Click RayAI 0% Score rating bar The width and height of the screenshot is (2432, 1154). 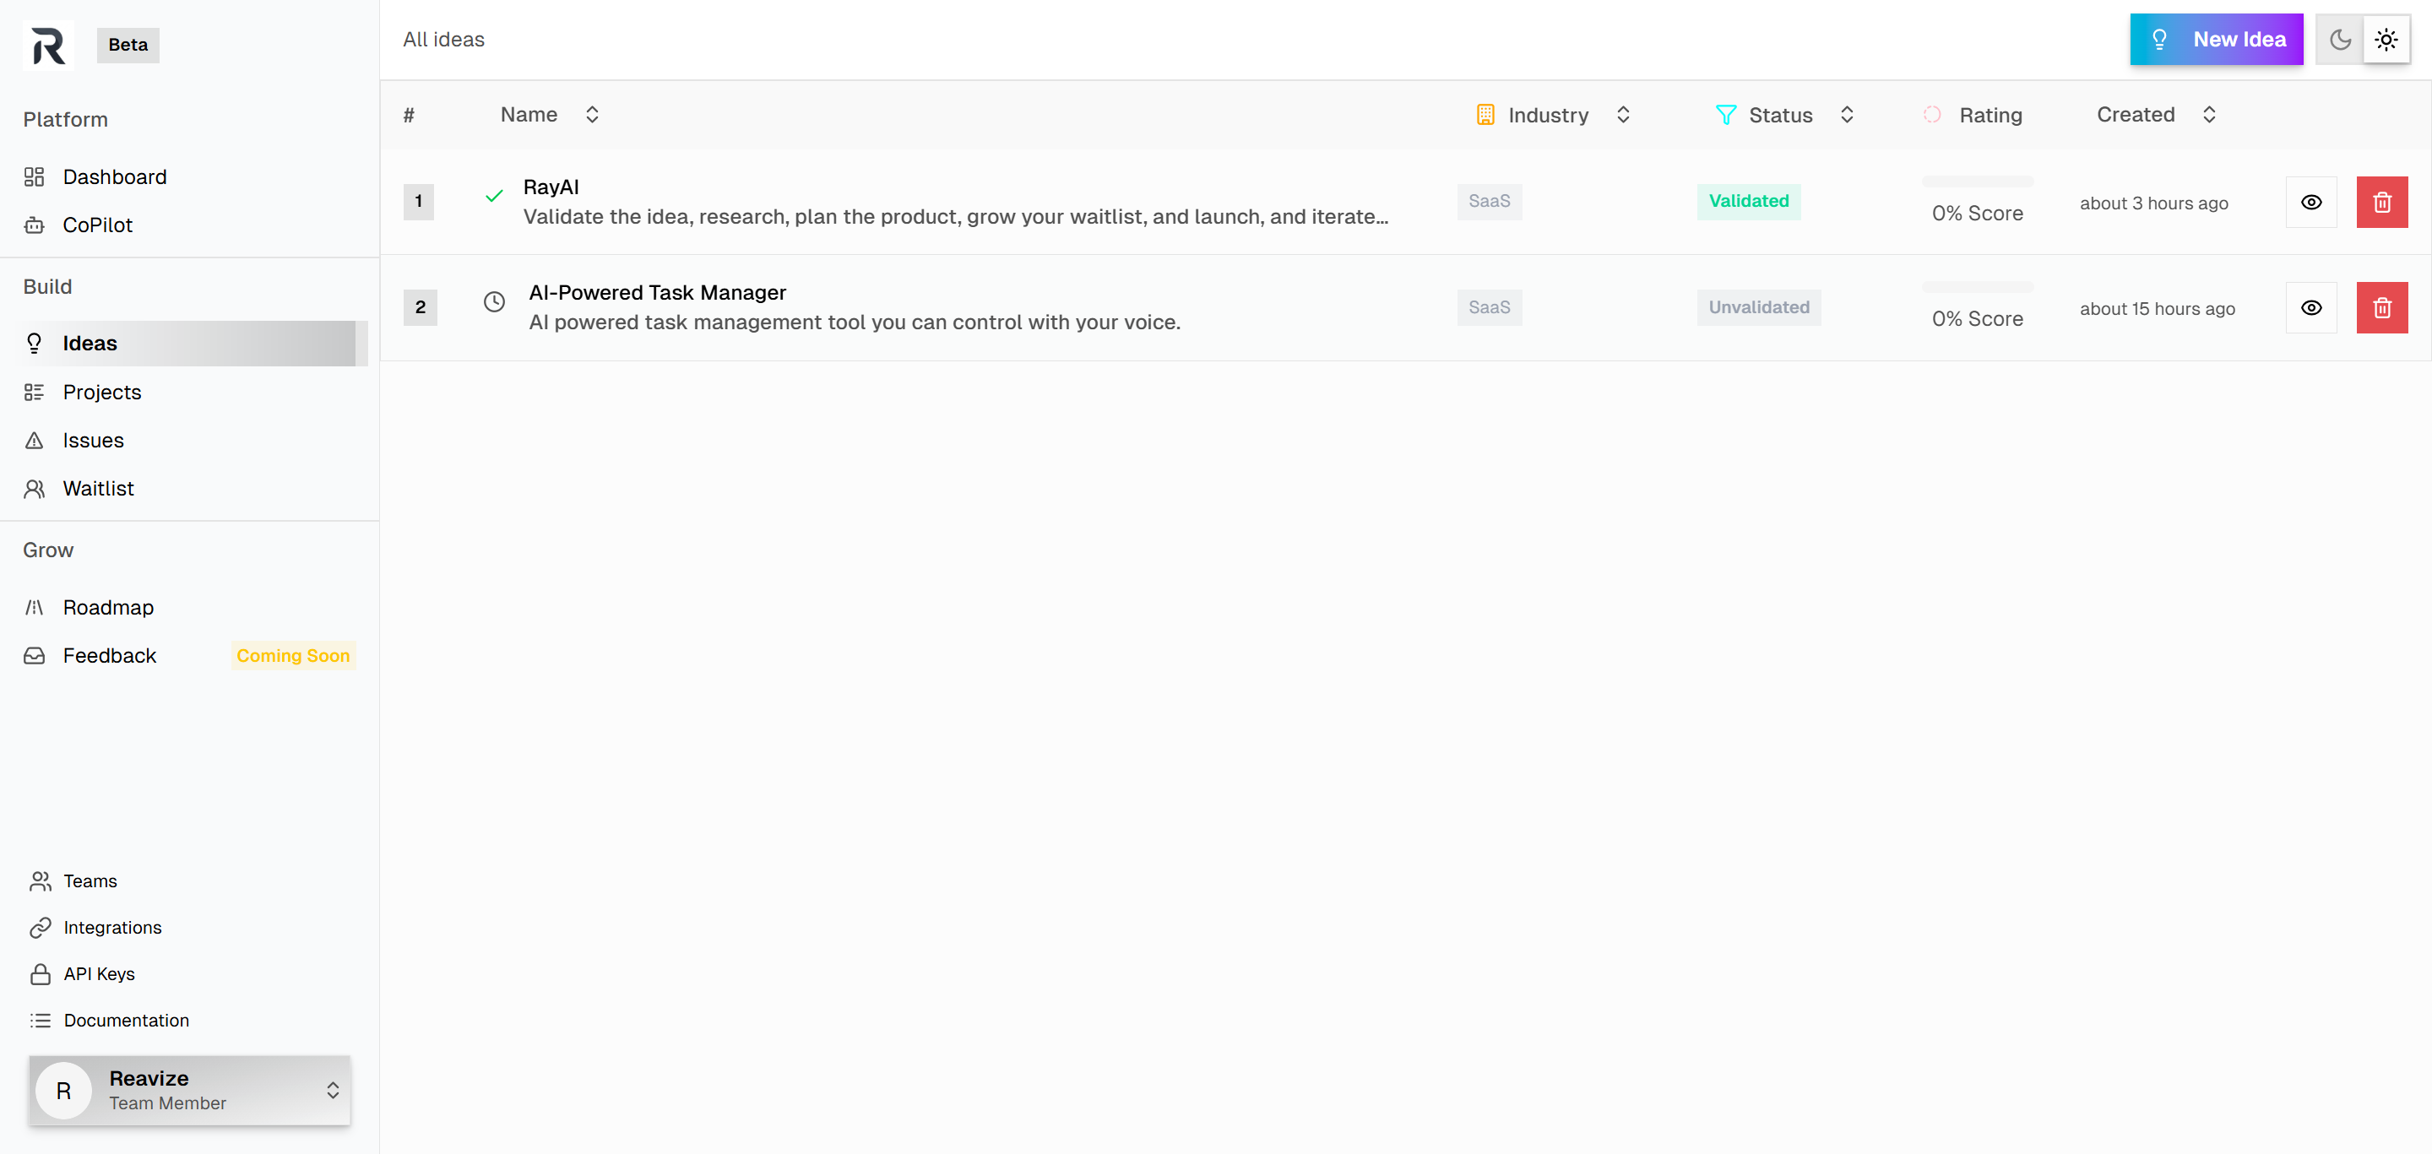pos(1977,181)
